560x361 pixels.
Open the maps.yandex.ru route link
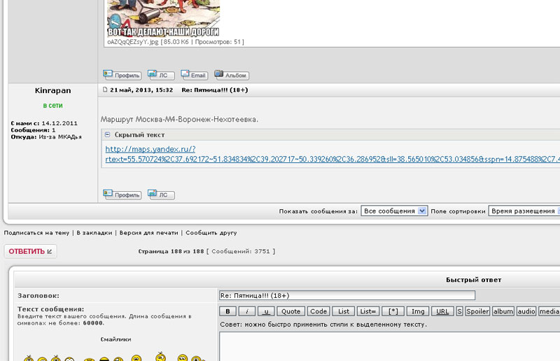coord(150,149)
